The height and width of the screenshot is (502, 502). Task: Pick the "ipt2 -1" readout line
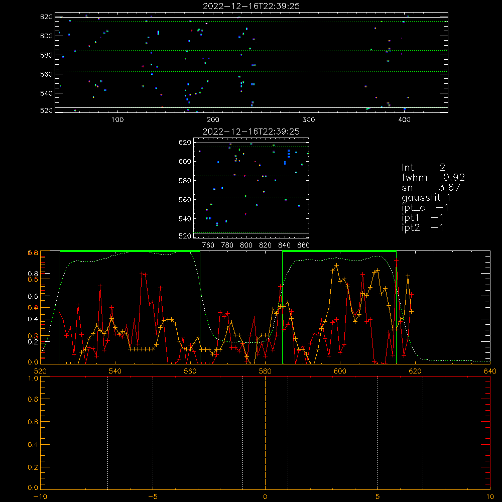coord(423,228)
